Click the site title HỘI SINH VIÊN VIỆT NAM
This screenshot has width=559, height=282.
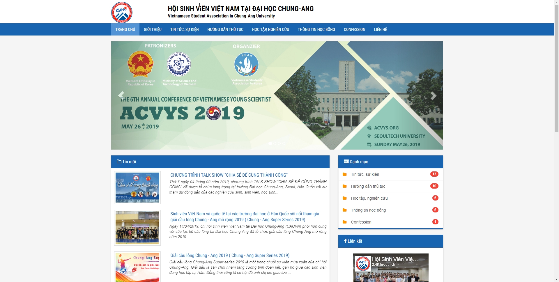pyautogui.click(x=241, y=9)
